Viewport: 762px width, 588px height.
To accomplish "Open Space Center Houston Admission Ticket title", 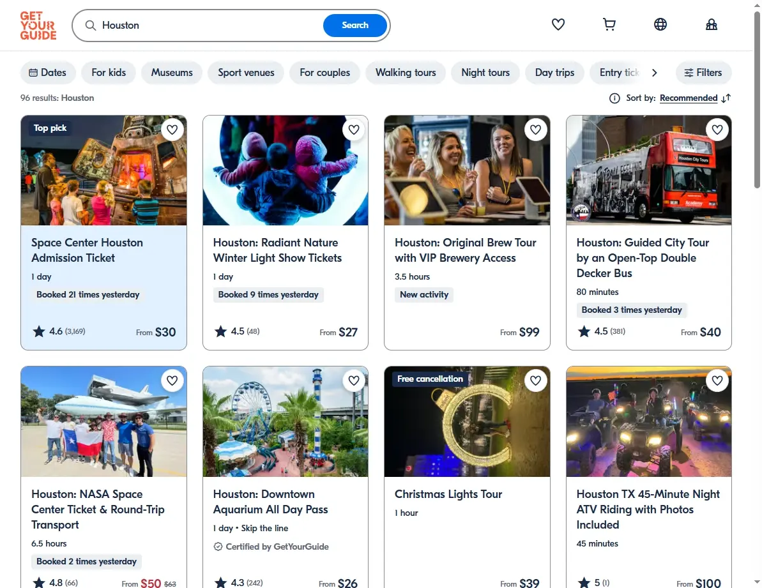I will [87, 250].
